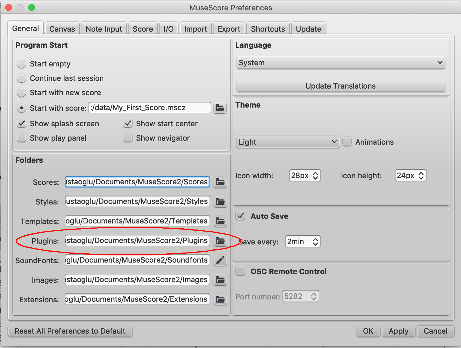Select the Start empty option
This screenshot has height=348, width=461.
click(x=22, y=64)
